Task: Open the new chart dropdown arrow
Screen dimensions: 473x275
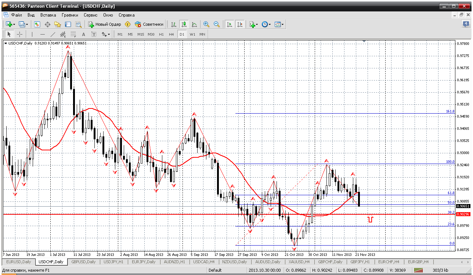Action: pos(14,25)
